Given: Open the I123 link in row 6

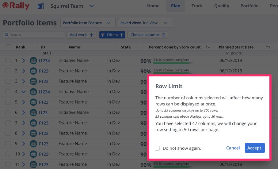Looking at the screenshot, I should tap(43, 112).
